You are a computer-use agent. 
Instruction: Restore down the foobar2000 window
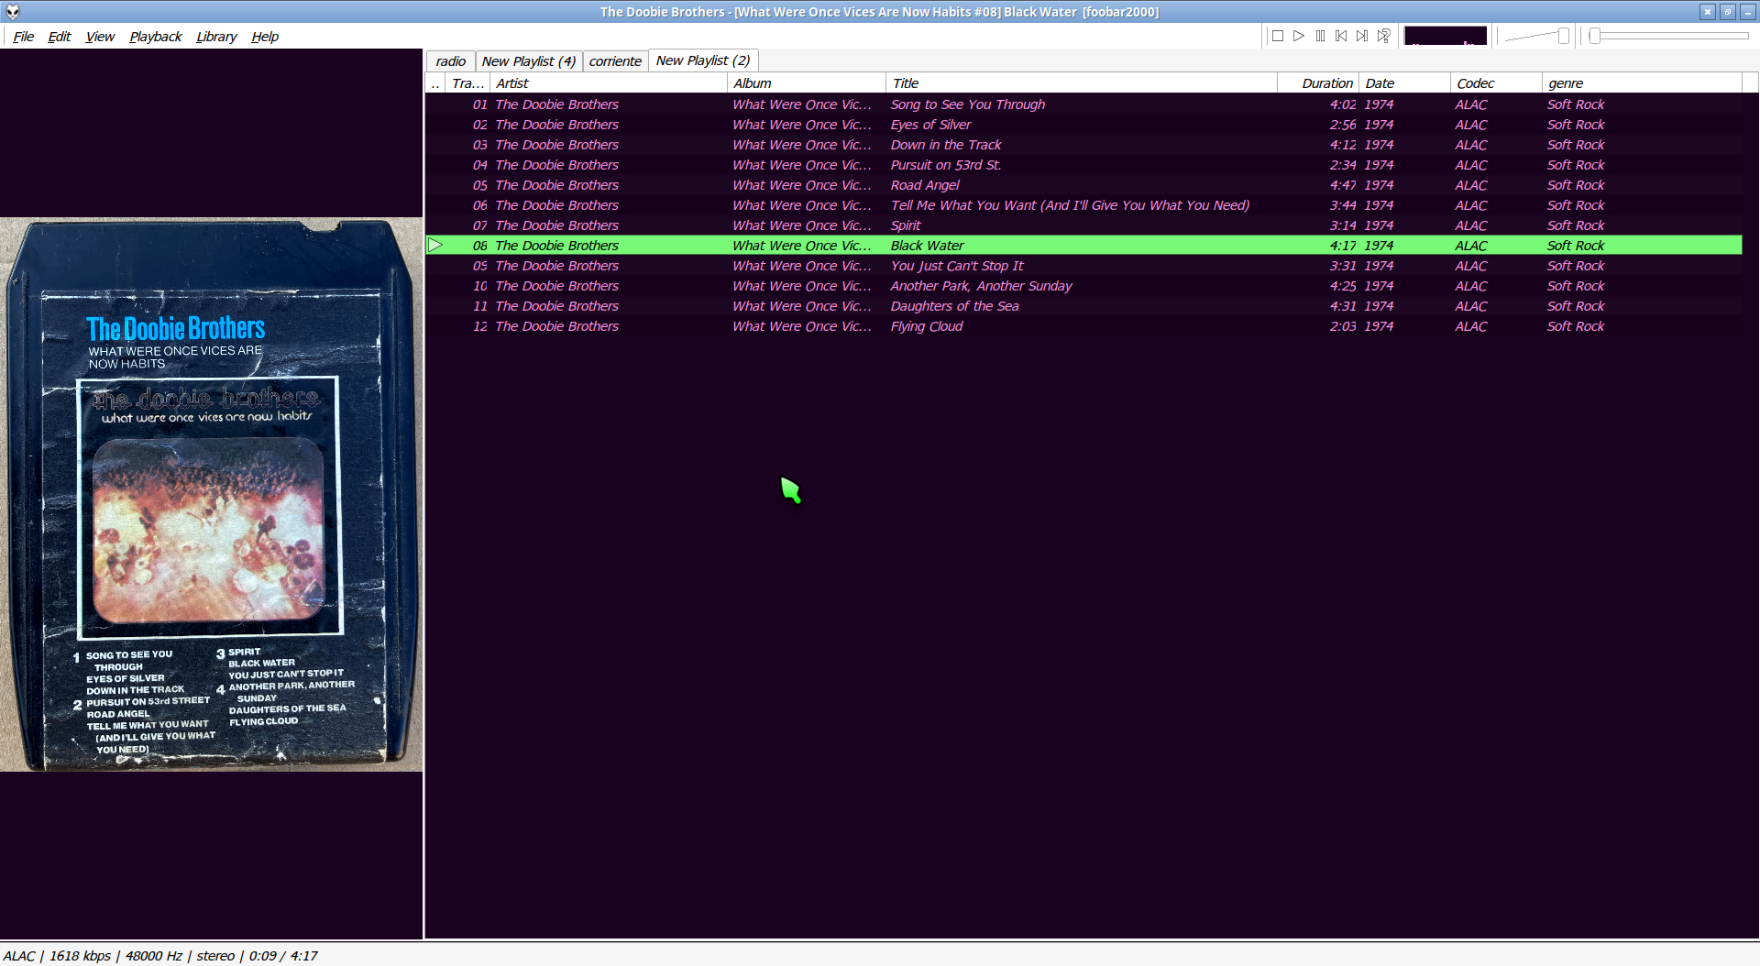[1728, 12]
